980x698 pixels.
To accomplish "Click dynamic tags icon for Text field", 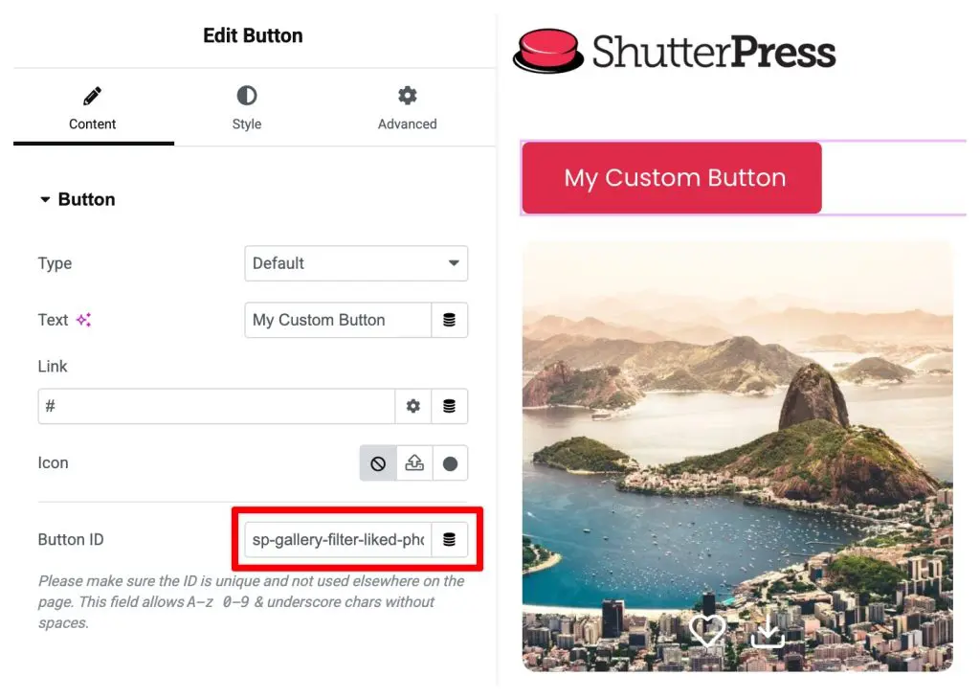I will point(450,320).
